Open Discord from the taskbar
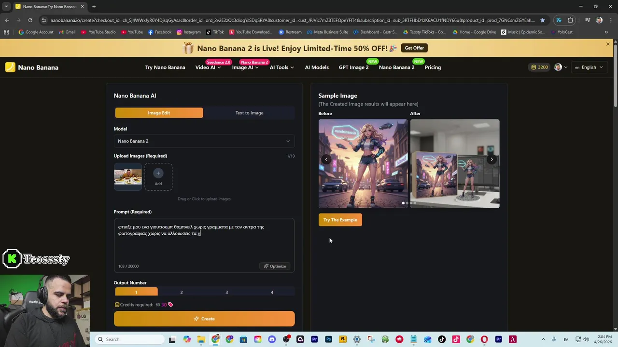 (272, 339)
